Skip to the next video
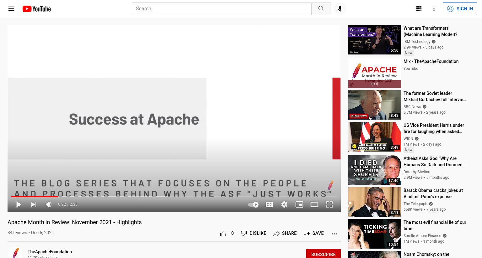482x258 pixels. (x=34, y=204)
